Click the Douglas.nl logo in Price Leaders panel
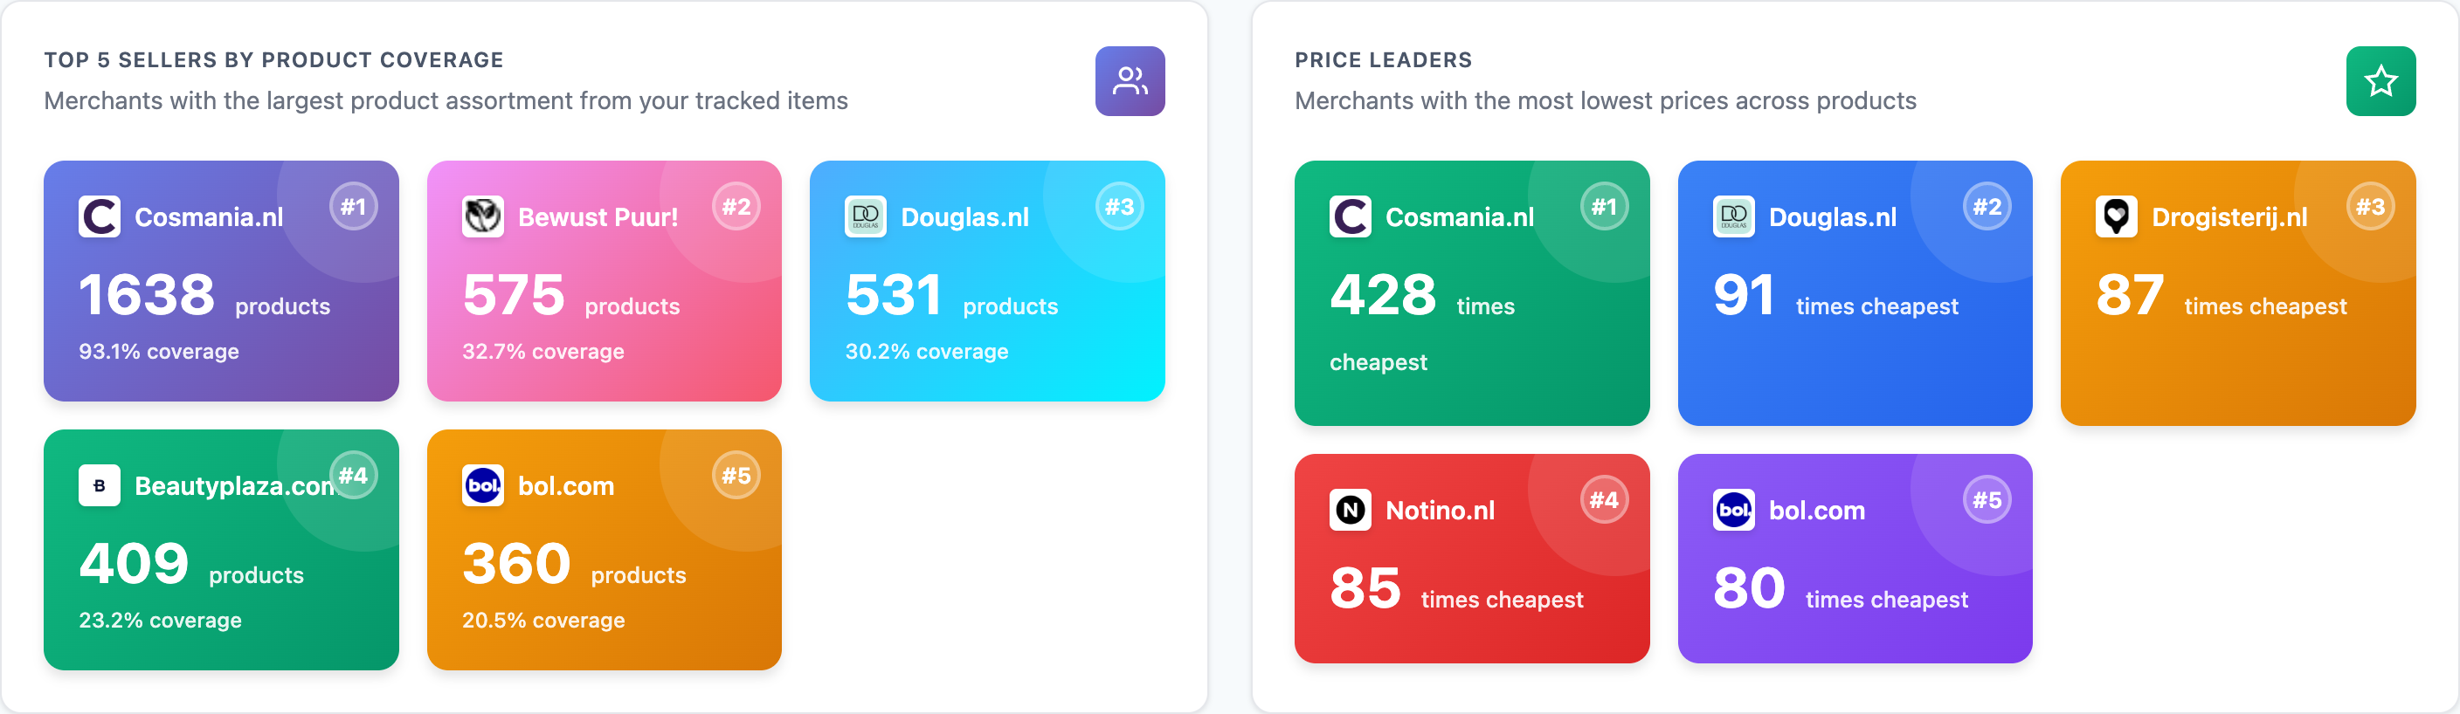2460x714 pixels. pyautogui.click(x=1733, y=216)
